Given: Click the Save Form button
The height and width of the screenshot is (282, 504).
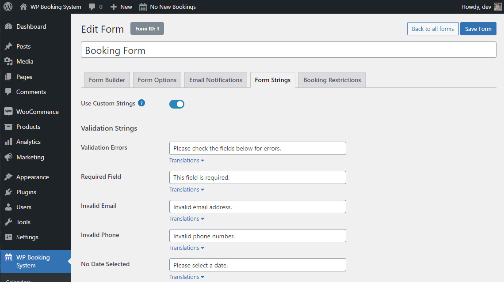Looking at the screenshot, I should (478, 29).
